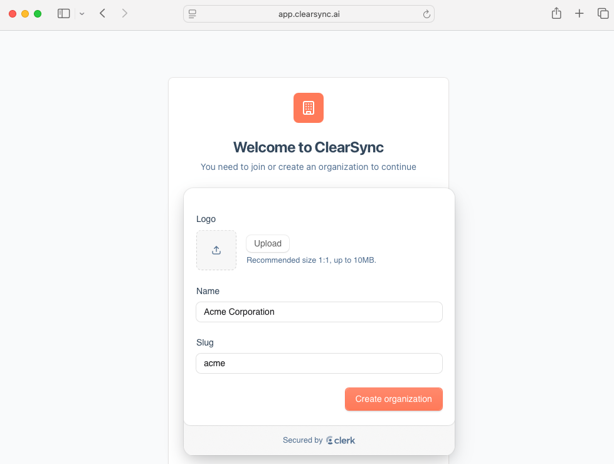Focus the Name field with Acme Corporation

click(319, 312)
